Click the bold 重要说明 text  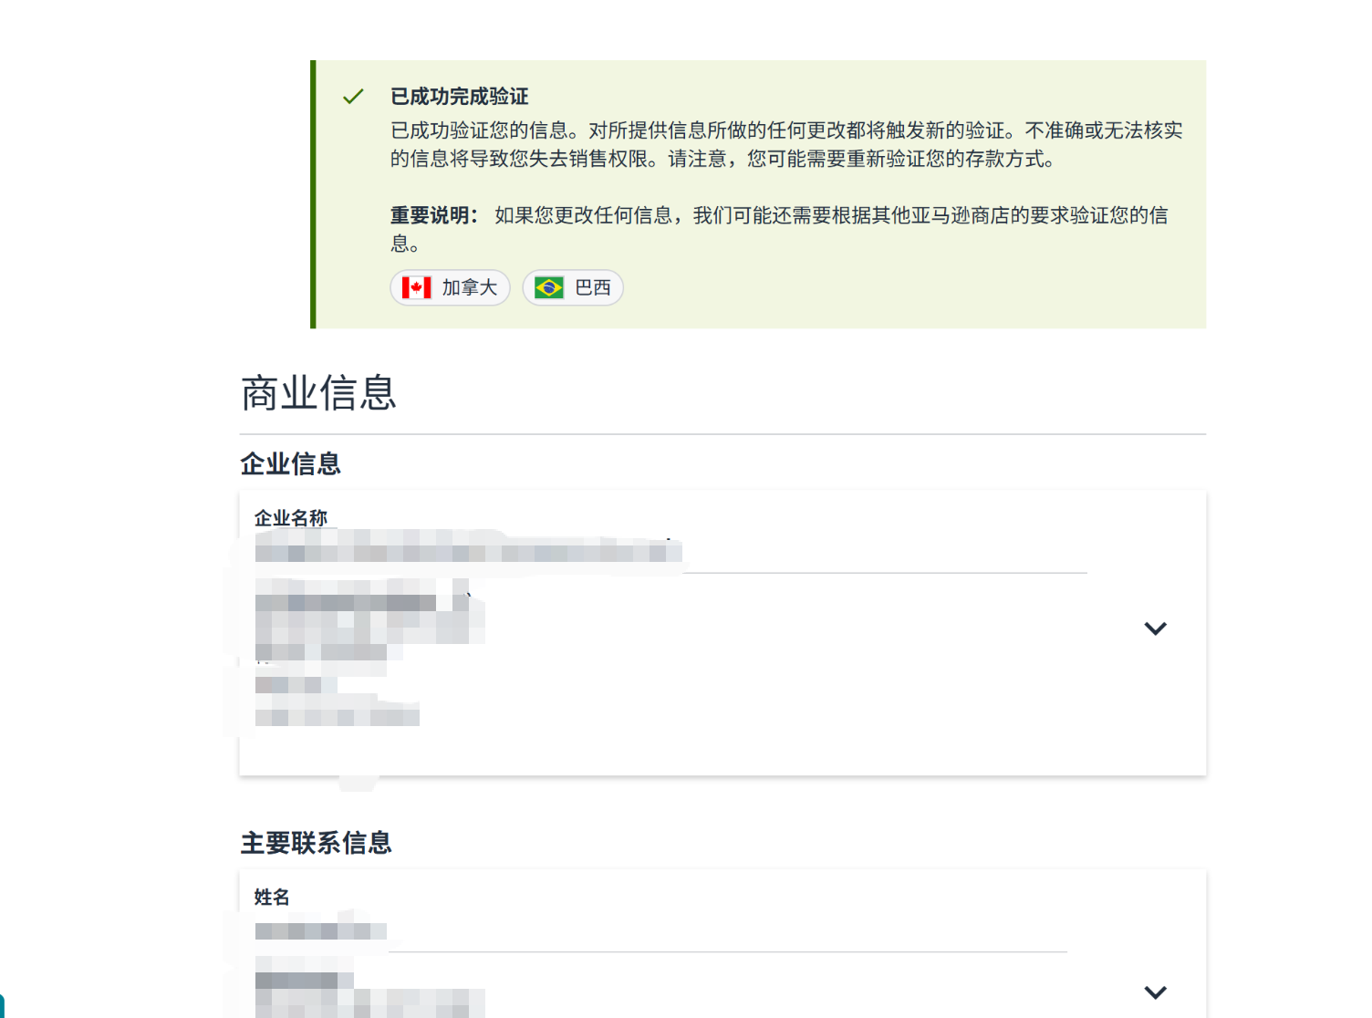click(434, 215)
